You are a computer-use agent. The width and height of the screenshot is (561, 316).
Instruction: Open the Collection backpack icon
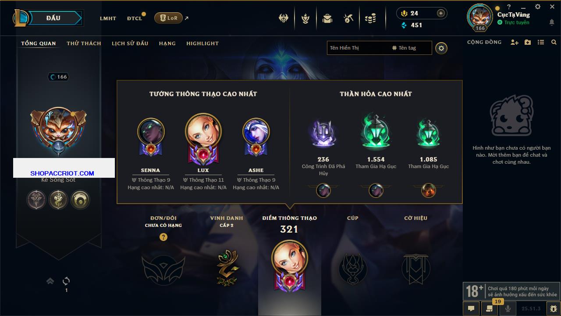tap(327, 18)
